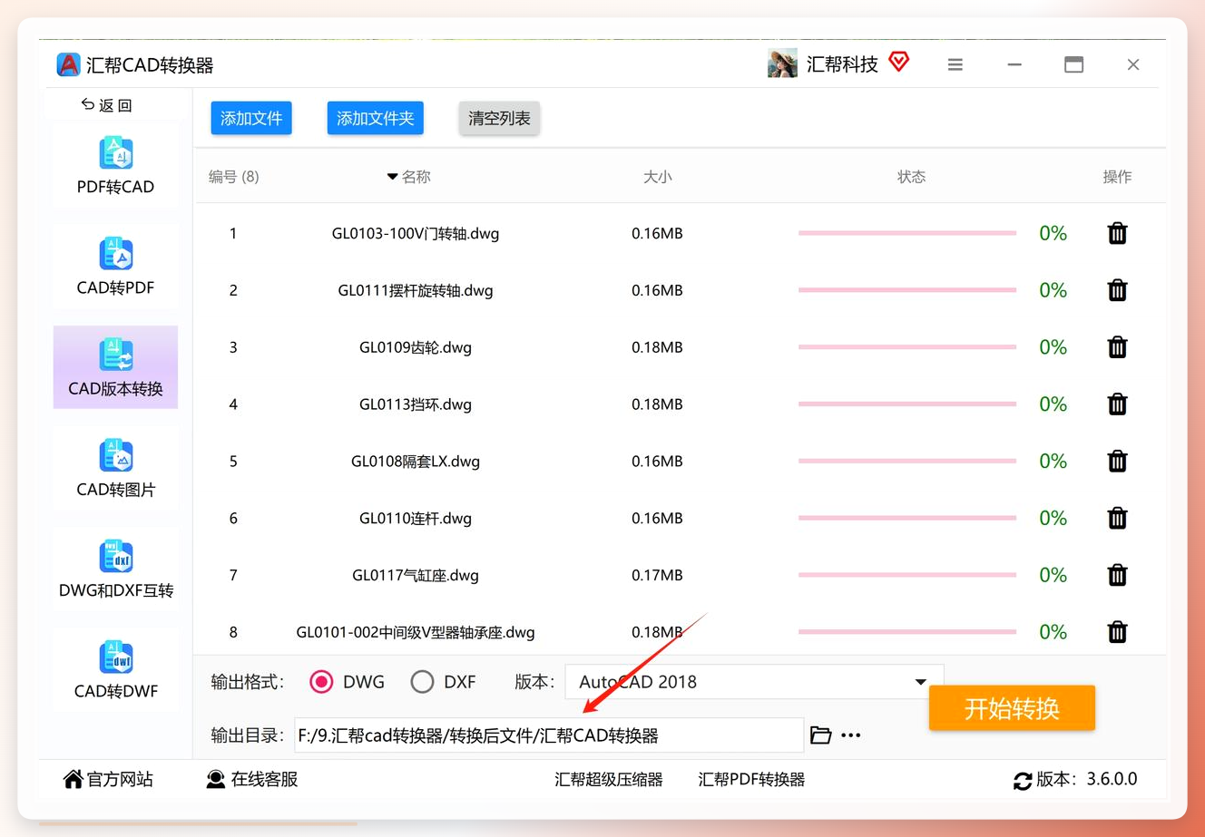Select file name GL0110连杆.dwg

point(416,518)
